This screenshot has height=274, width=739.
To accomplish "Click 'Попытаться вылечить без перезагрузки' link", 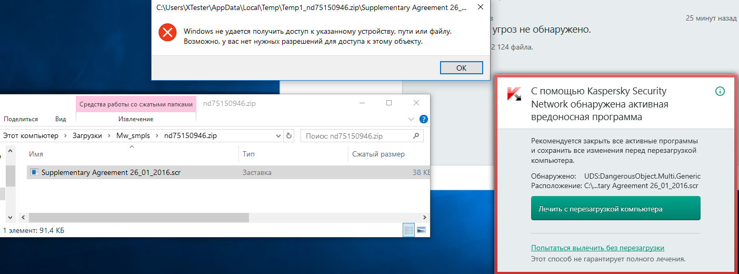I will coord(597,248).
